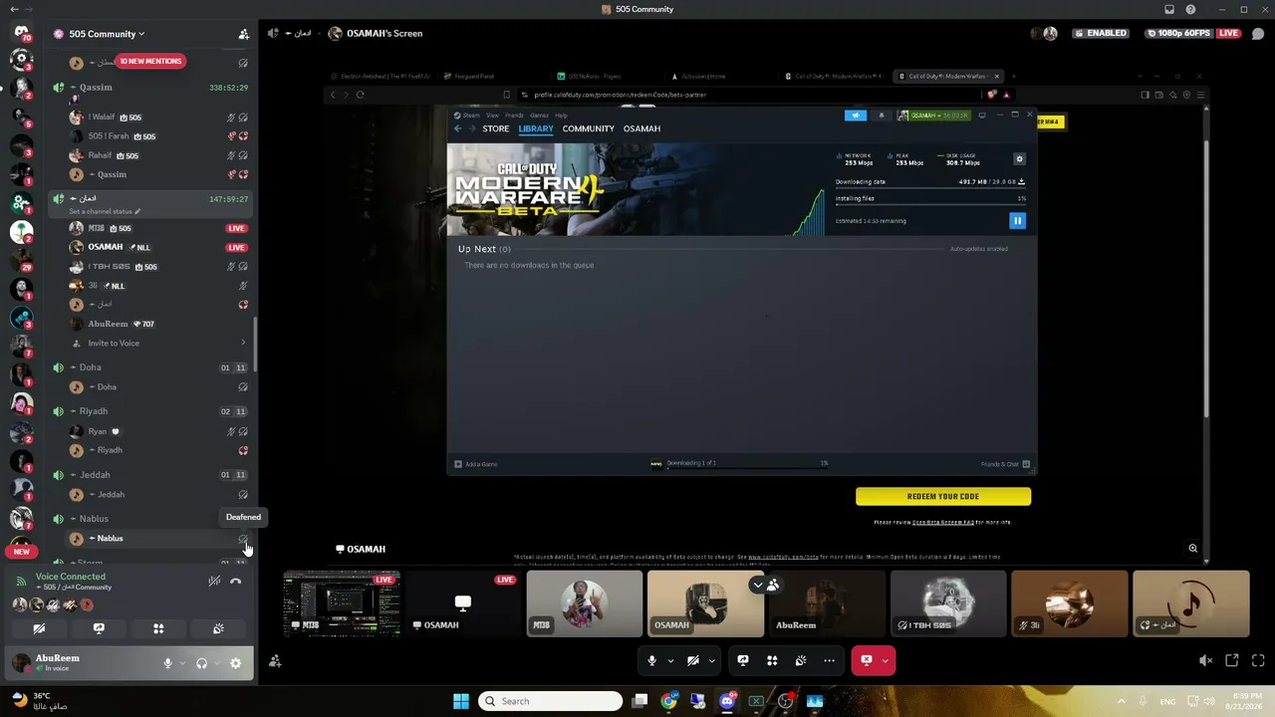Open Steam STORE tab in shared screen
Viewport: 1275px width, 717px height.
point(496,128)
